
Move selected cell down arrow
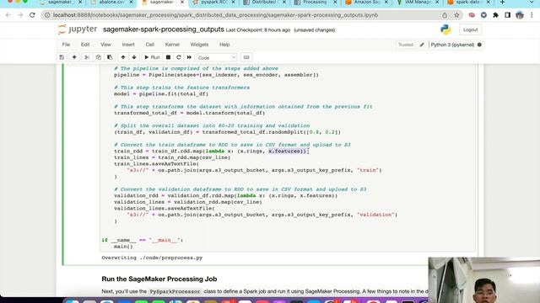[x=134, y=57]
